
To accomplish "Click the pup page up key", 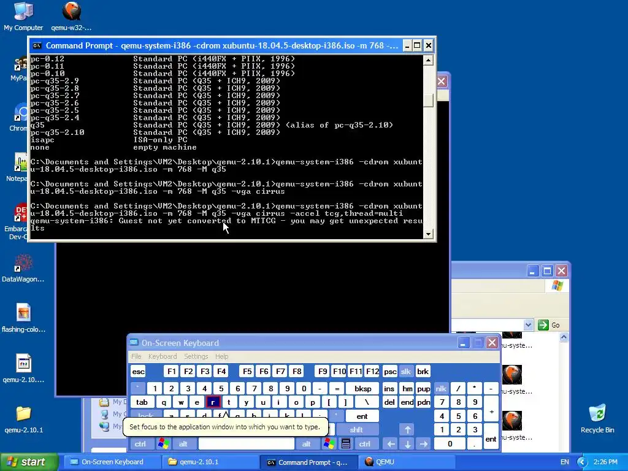I will tap(423, 388).
